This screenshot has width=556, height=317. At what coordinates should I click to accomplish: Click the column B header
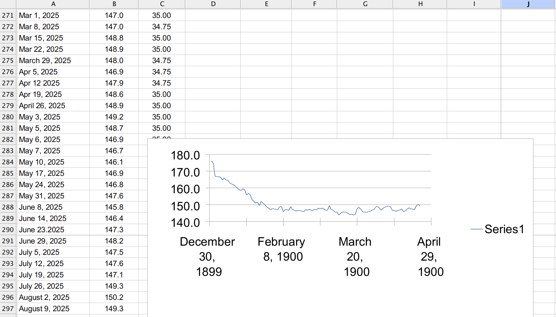click(114, 4)
